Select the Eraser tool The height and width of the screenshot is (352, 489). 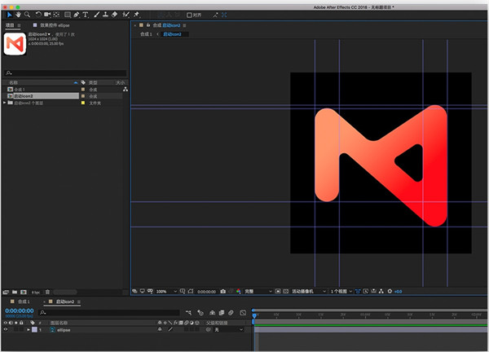click(x=113, y=14)
